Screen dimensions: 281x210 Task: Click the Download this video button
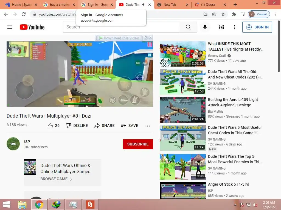click(x=119, y=38)
